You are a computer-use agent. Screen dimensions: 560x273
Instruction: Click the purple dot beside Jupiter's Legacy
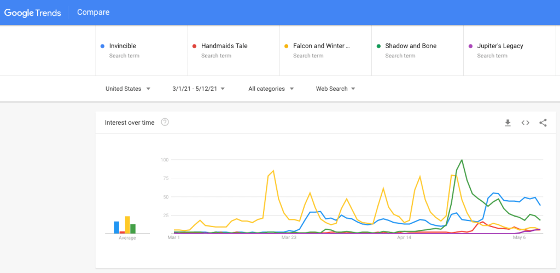click(470, 46)
